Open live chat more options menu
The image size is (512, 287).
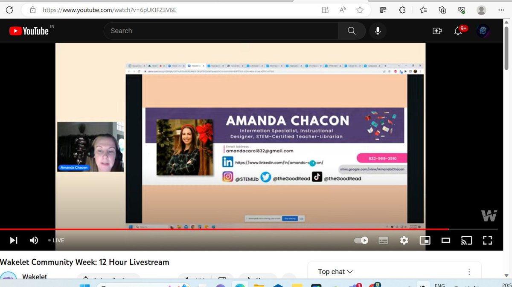click(469, 272)
